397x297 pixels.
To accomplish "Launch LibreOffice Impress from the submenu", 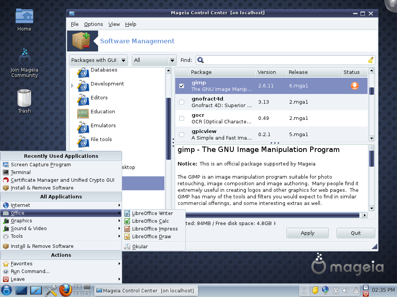I will click(154, 229).
